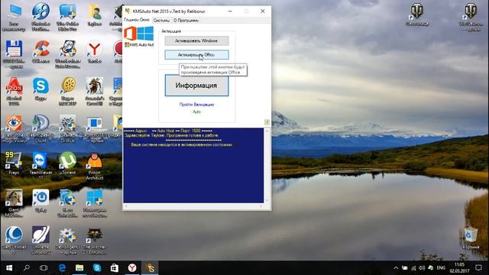Show hidden system tray icons chevron
The image size is (489, 275).
click(x=396, y=268)
